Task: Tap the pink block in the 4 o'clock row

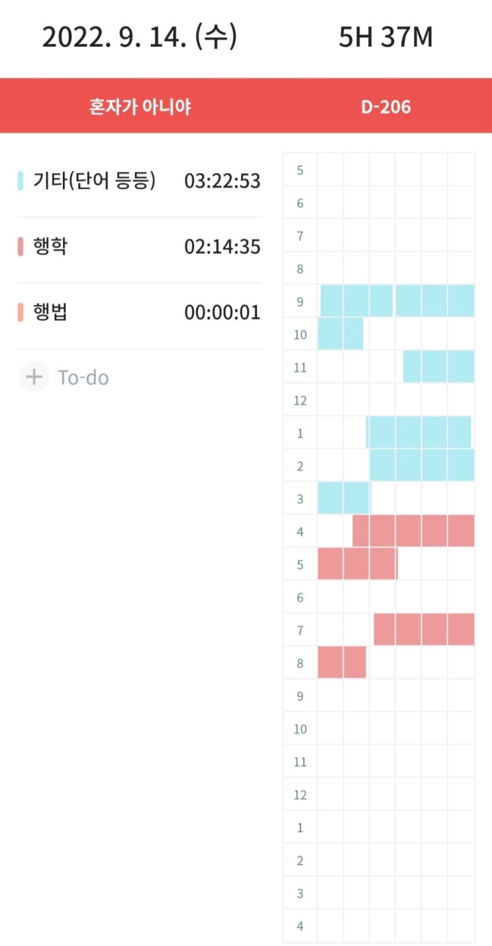Action: coord(413,530)
